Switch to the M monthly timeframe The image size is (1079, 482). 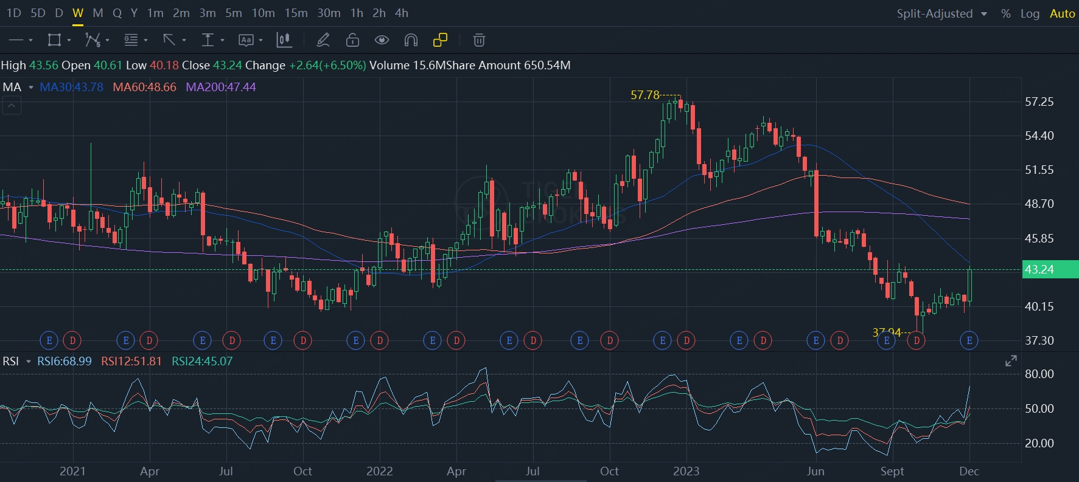97,13
